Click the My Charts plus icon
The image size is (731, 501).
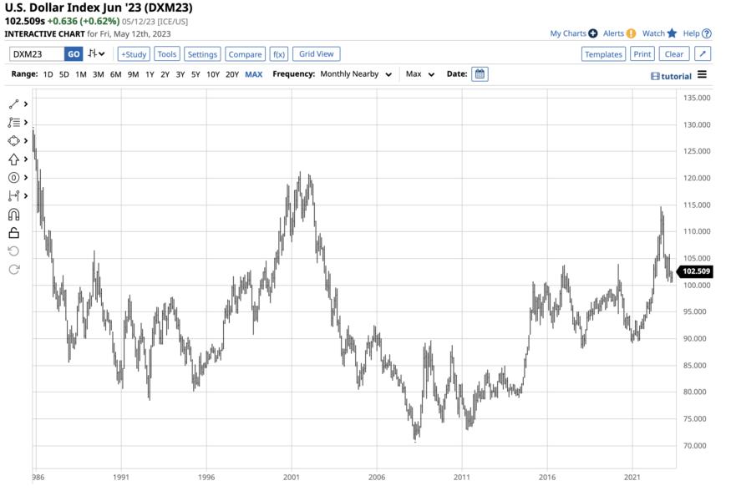point(592,33)
